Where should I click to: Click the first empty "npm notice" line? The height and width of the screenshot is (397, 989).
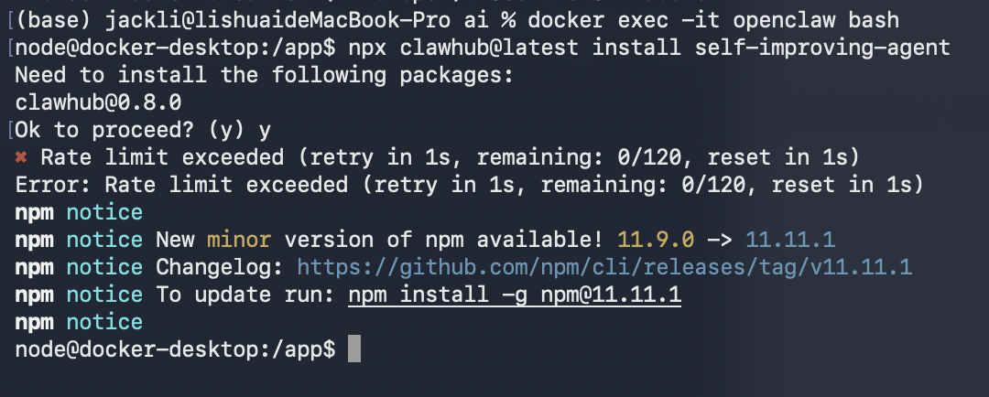79,212
